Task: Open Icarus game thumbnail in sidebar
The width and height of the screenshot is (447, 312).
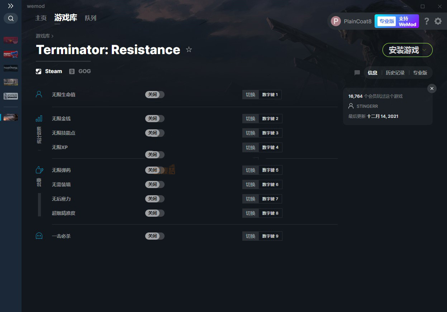Action: (11, 96)
